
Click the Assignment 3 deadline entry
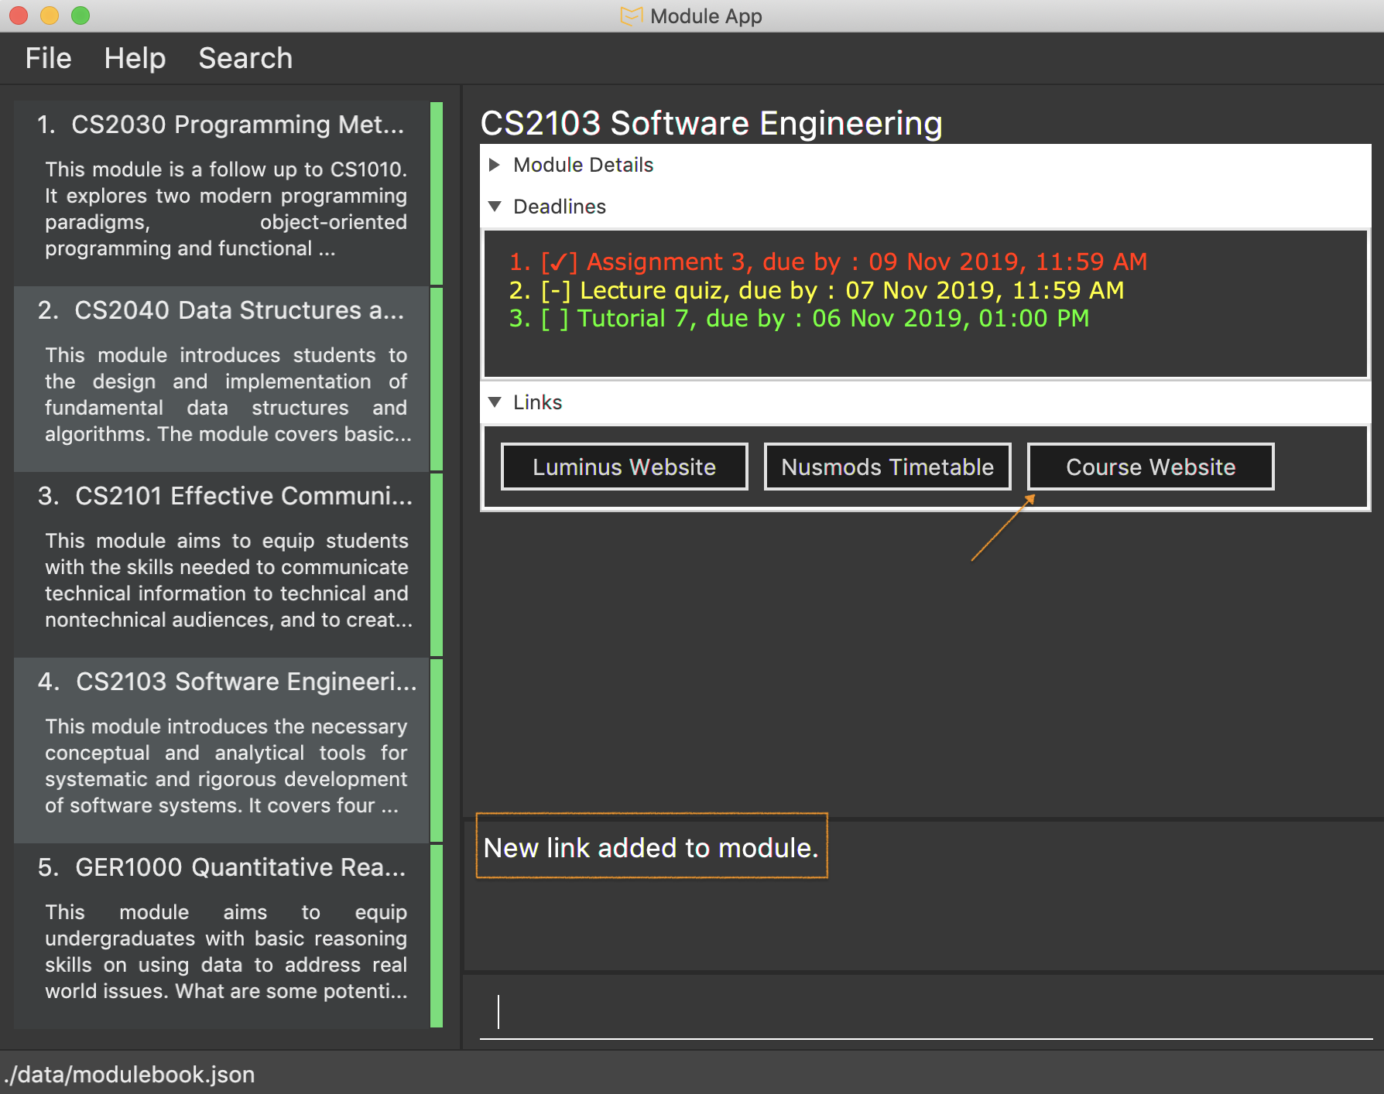tap(828, 262)
